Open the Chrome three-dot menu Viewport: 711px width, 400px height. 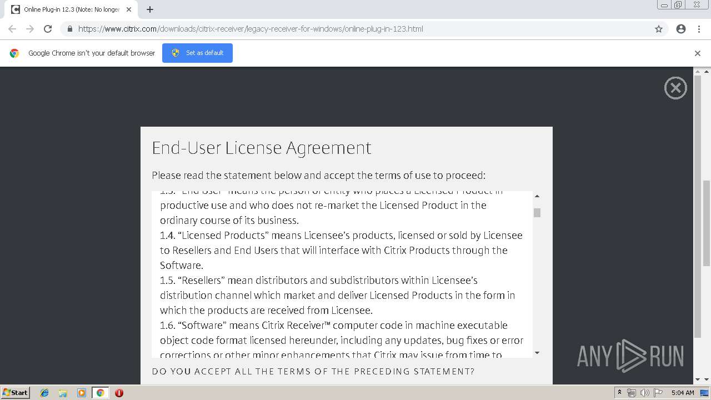click(x=699, y=29)
